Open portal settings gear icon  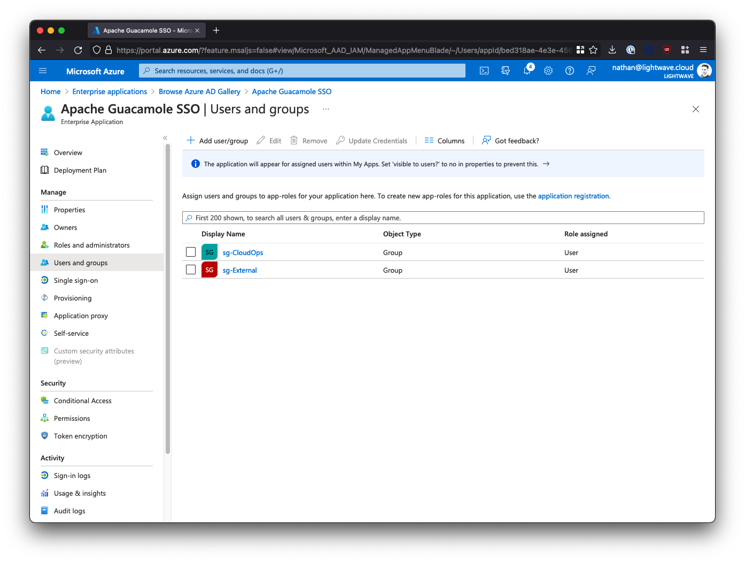[x=548, y=71]
